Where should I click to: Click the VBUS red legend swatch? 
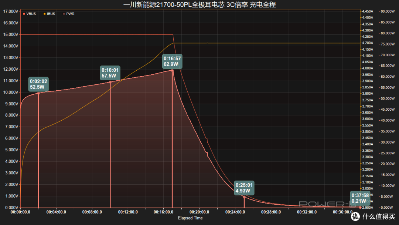[x=24, y=14]
